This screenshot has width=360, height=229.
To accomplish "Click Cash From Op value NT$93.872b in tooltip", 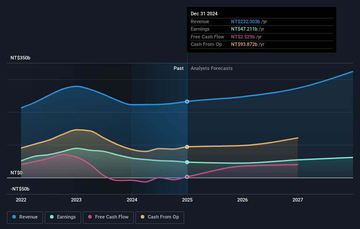I will (248, 44).
